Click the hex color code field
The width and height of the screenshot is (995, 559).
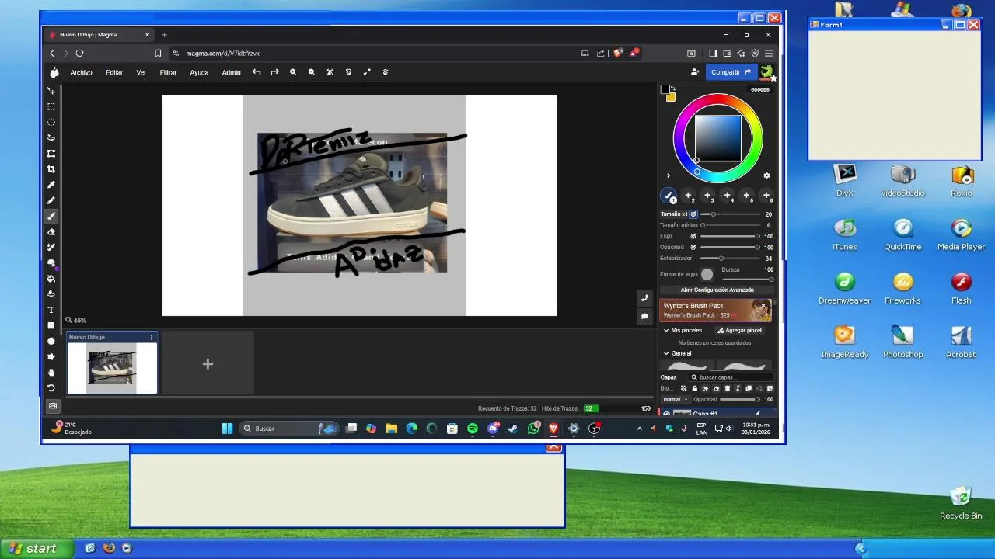pyautogui.click(x=759, y=89)
